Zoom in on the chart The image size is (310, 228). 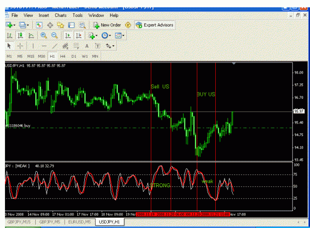tap(44, 36)
